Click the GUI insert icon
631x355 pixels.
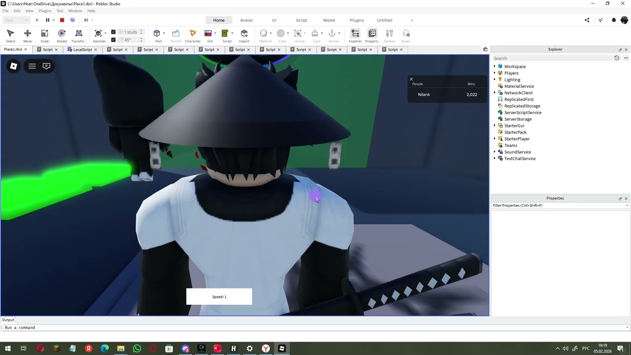coord(208,34)
